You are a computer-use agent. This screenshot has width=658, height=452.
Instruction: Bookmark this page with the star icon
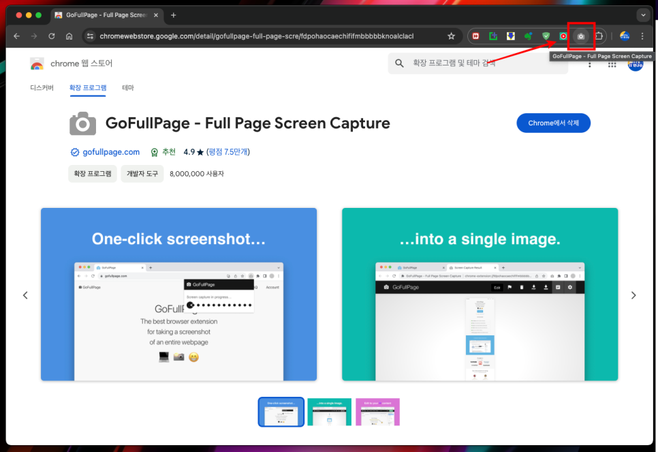tap(451, 36)
